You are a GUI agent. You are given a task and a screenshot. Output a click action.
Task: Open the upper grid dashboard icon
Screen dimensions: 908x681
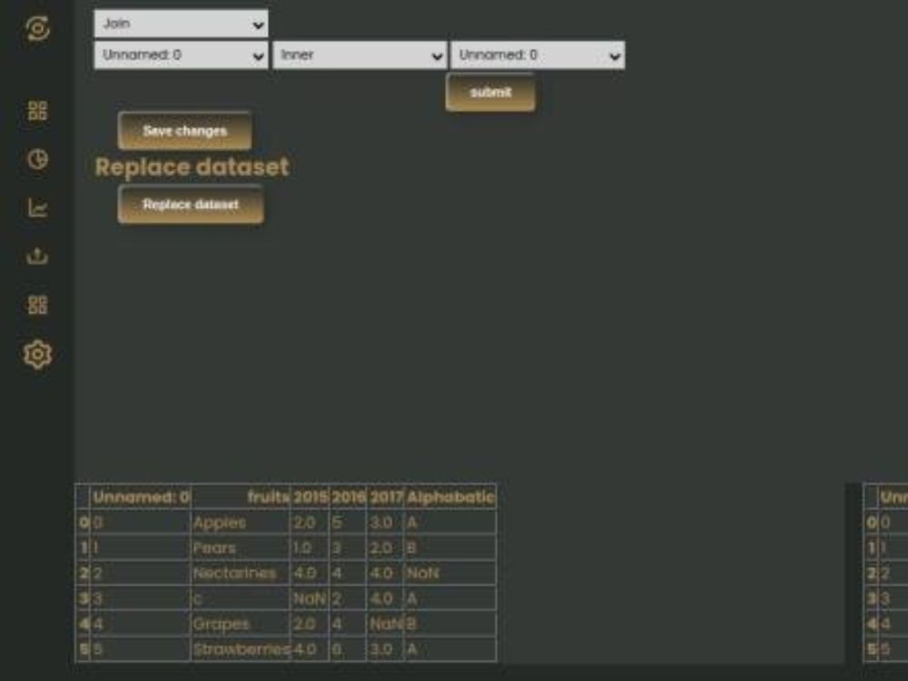pos(37,111)
